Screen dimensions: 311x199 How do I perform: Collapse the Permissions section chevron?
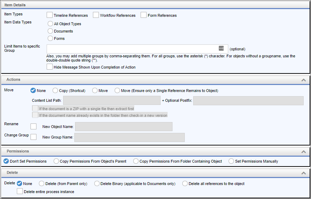[304, 152]
